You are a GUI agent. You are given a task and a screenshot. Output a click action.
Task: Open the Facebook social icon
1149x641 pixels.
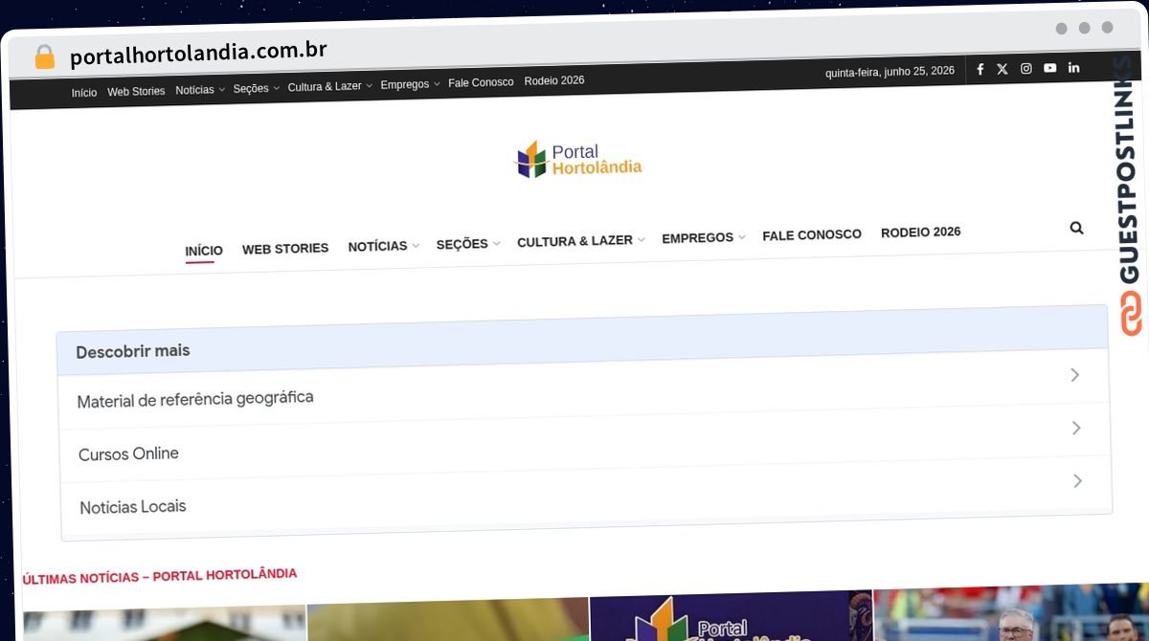point(980,69)
